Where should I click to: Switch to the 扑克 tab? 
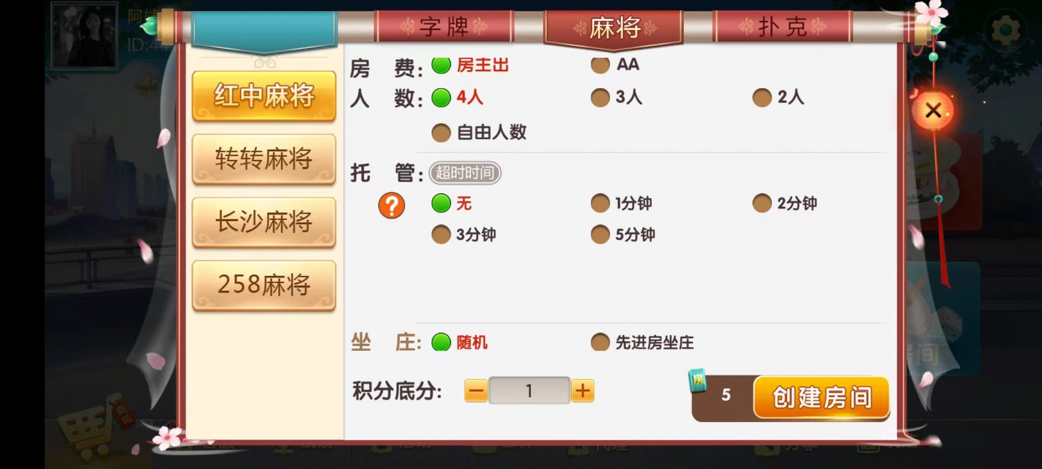pyautogui.click(x=782, y=26)
